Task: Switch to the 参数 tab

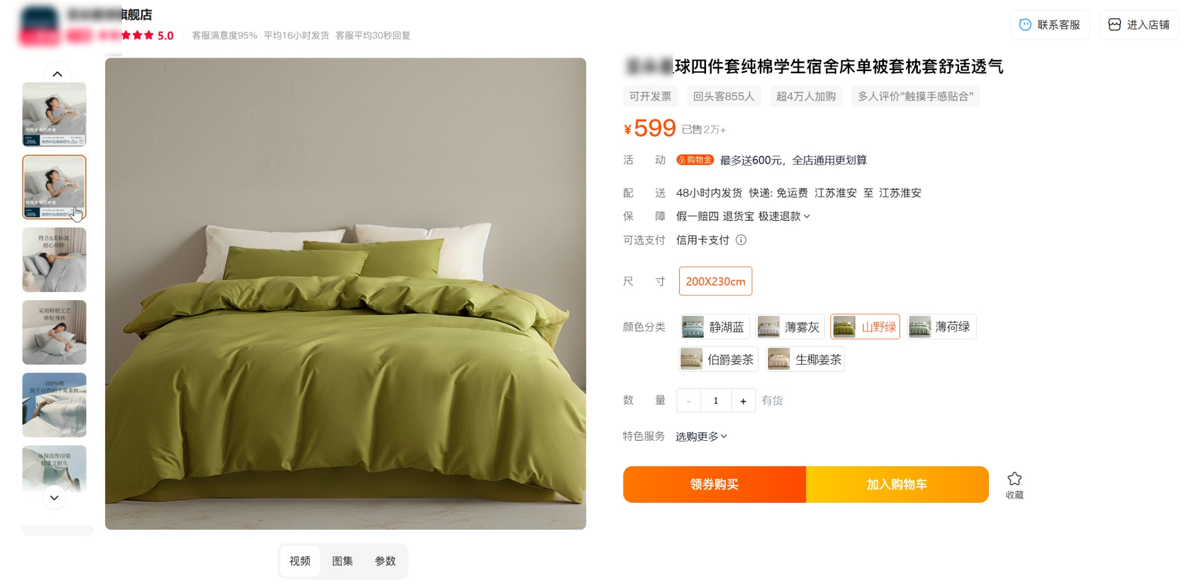Action: point(385,561)
